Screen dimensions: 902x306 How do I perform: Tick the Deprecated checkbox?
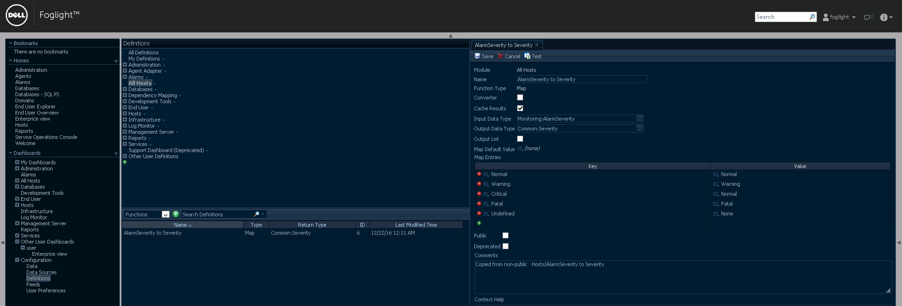[505, 246]
